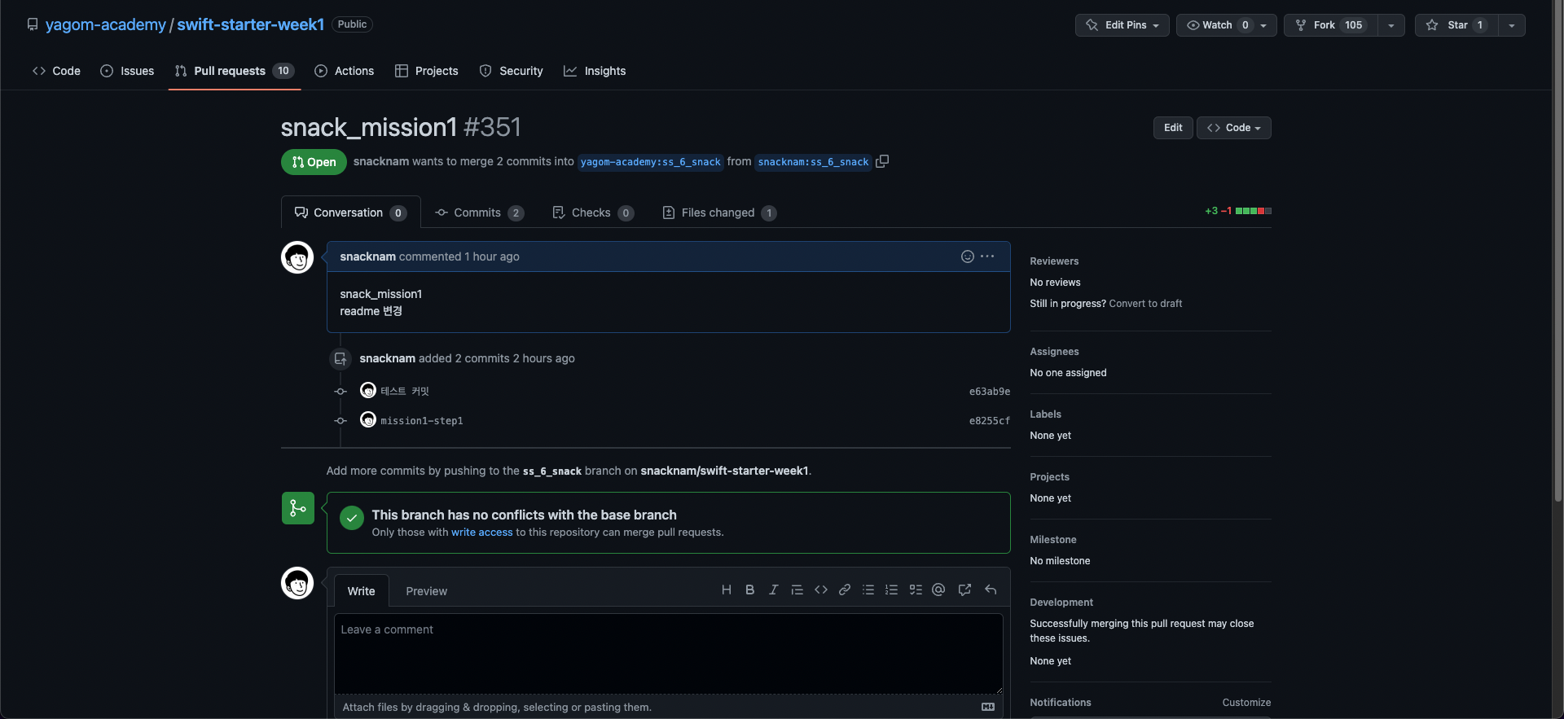Open the mission1-step1 commit message
The image size is (1564, 719).
point(422,421)
